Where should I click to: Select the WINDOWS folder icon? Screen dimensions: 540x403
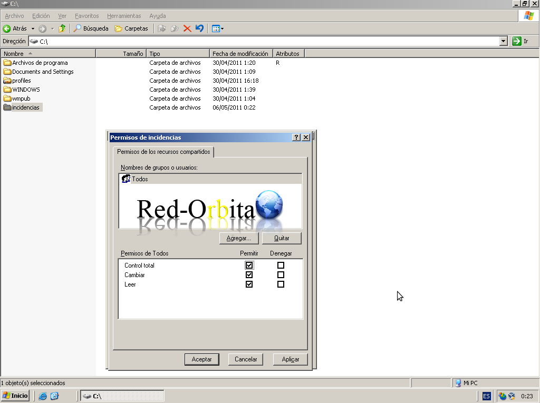[x=7, y=90]
